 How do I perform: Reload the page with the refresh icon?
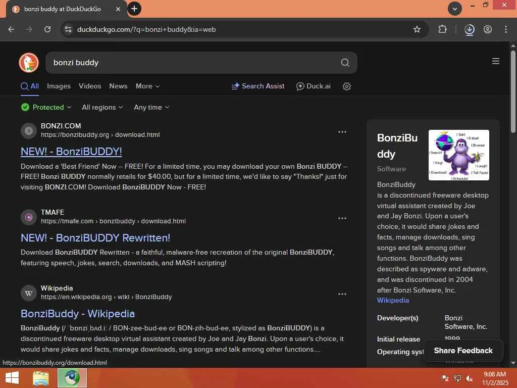point(47,29)
